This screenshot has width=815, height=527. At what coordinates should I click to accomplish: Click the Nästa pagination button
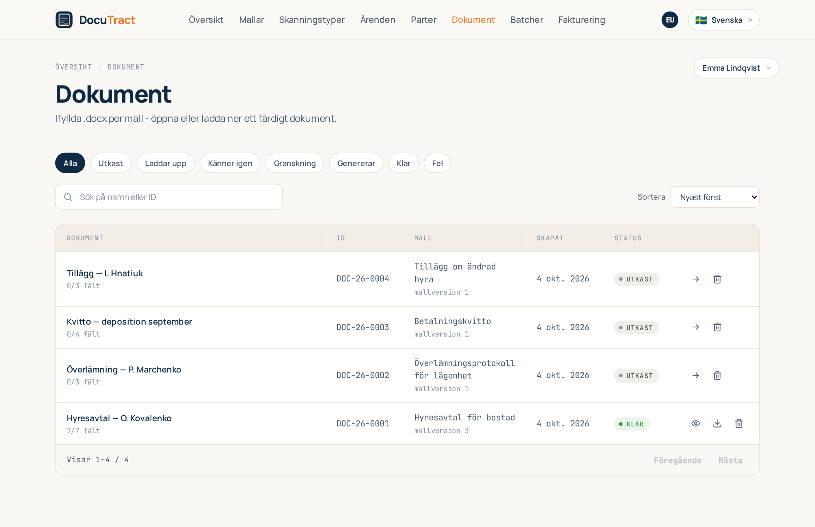coord(730,460)
